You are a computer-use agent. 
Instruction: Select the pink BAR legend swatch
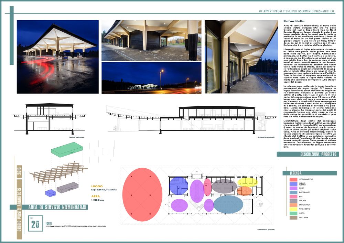click(x=293, y=197)
